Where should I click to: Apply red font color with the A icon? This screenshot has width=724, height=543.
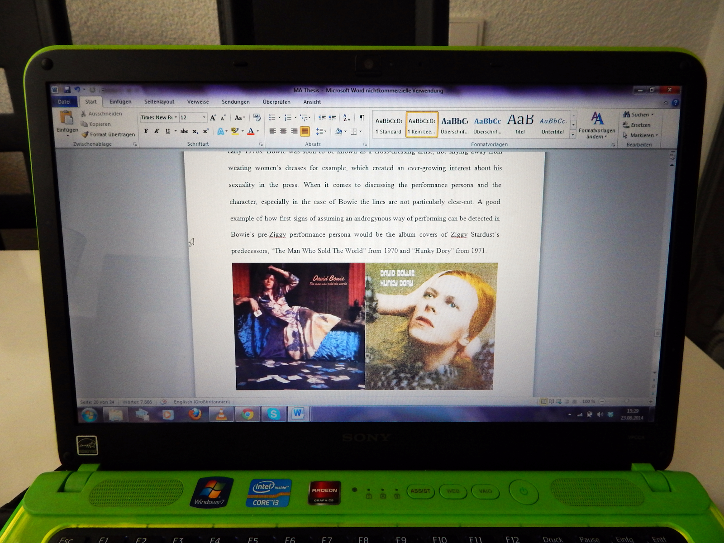[x=251, y=131]
